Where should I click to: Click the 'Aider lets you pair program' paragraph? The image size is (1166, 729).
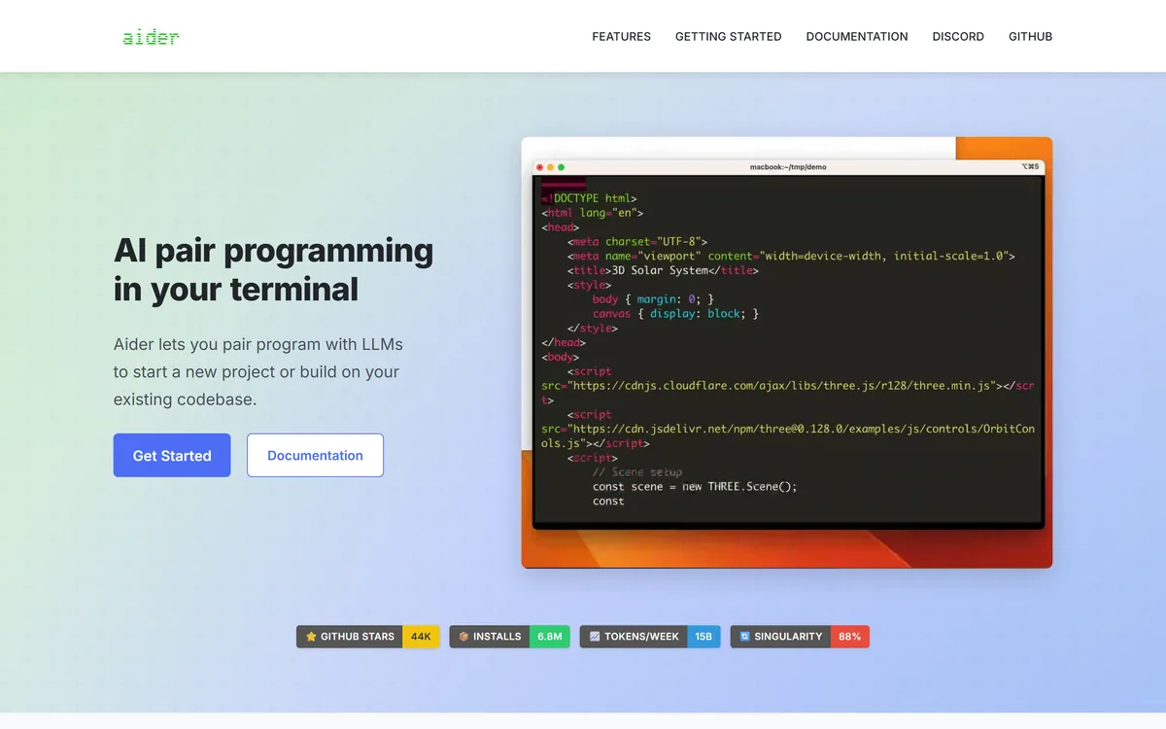click(258, 371)
